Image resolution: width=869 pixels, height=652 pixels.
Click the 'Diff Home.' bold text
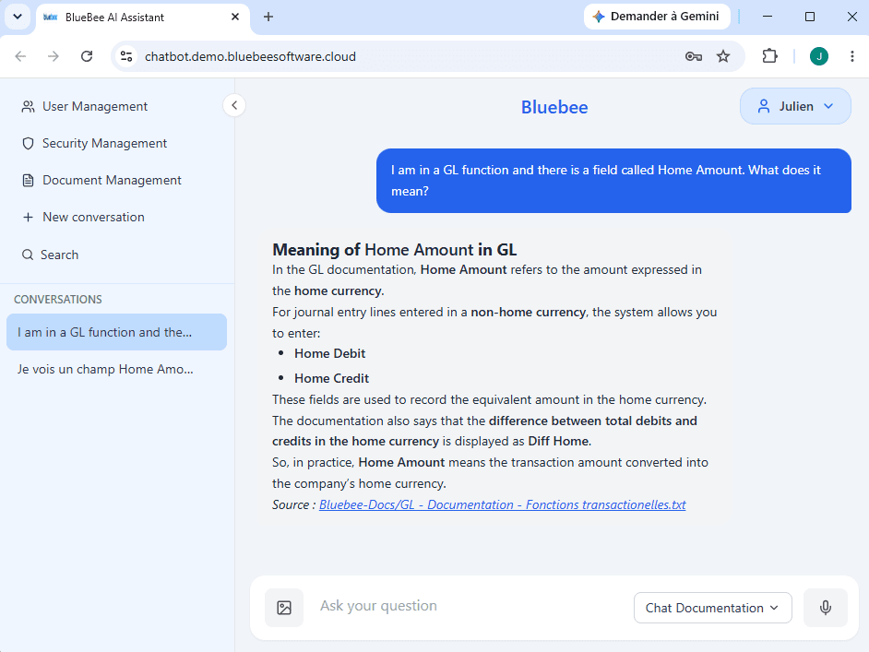pyautogui.click(x=560, y=442)
